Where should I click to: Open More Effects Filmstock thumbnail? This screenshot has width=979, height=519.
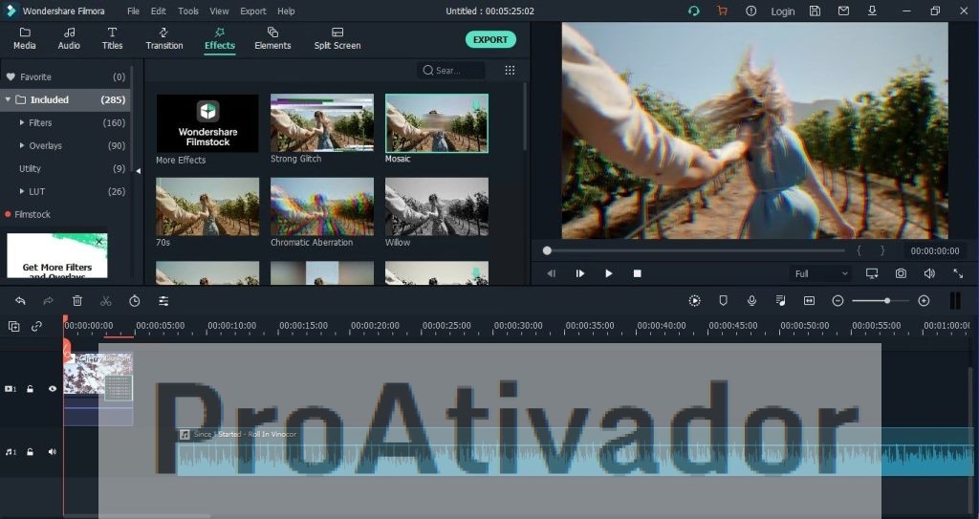207,123
